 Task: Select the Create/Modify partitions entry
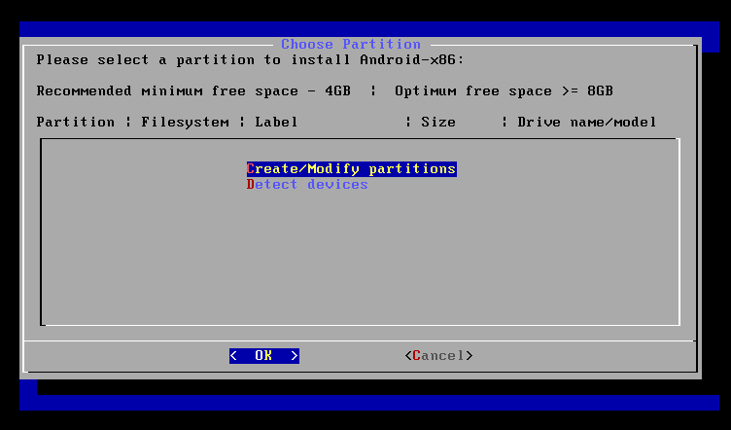[352, 169]
